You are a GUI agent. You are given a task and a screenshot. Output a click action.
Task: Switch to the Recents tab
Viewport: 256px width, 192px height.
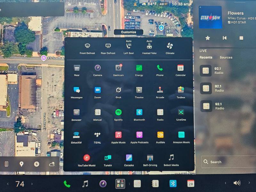(206, 57)
